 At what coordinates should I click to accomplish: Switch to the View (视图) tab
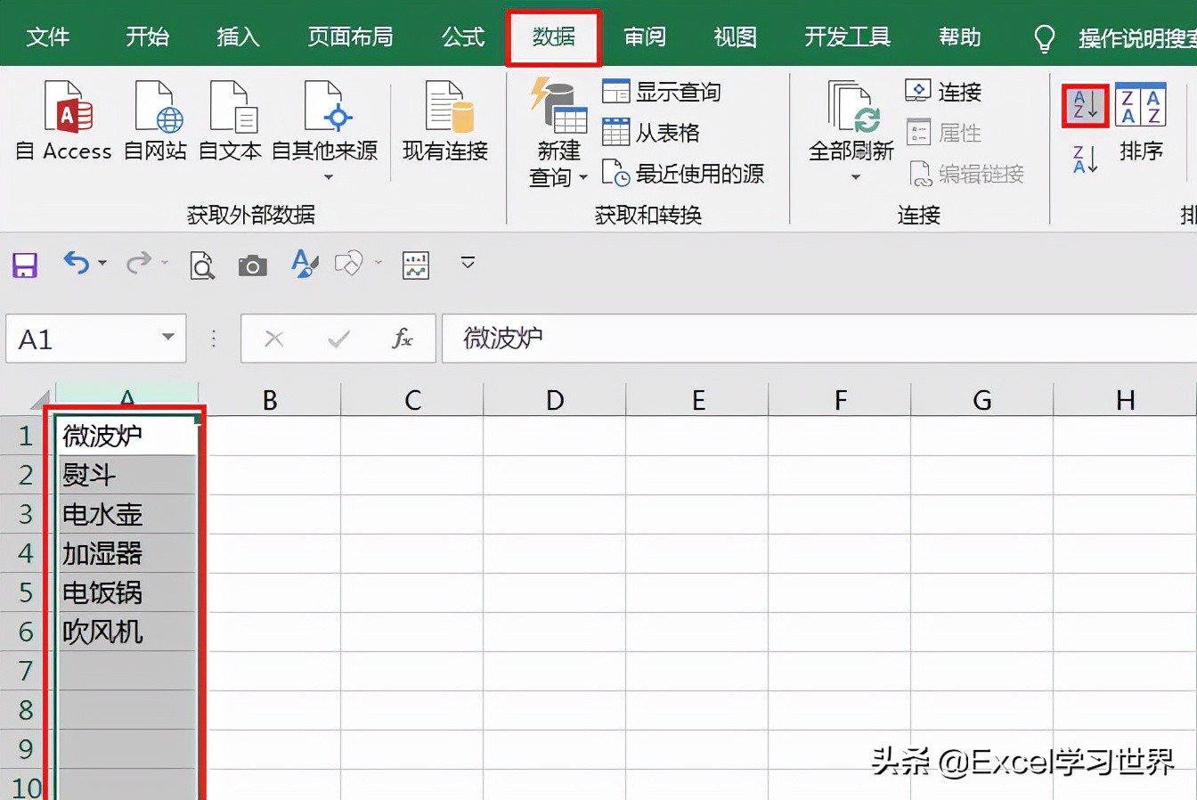[x=735, y=37]
